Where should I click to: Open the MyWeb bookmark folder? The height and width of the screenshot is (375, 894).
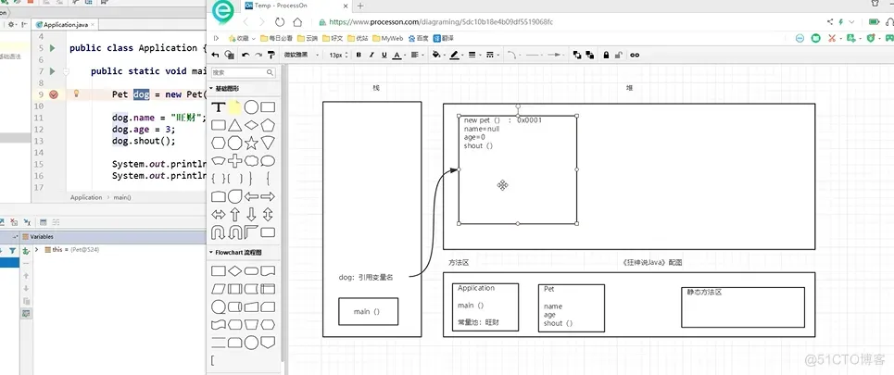[x=387, y=38]
